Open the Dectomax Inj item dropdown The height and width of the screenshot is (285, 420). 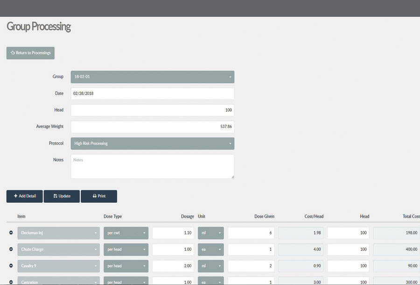[x=58, y=233]
